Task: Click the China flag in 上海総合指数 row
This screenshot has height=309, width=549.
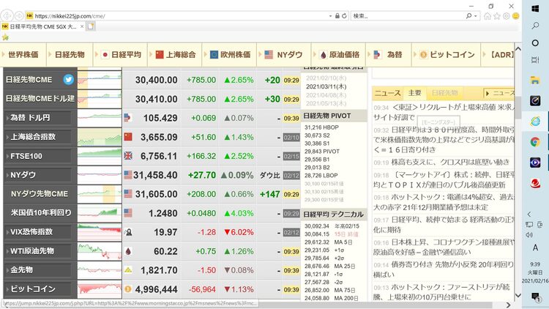Action: tap(128, 137)
